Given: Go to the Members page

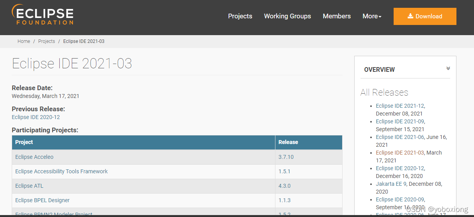Looking at the screenshot, I should click(337, 16).
